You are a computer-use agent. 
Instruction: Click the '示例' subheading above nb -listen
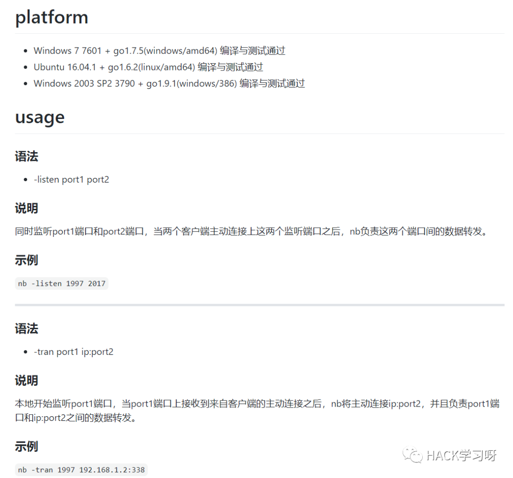pos(27,260)
